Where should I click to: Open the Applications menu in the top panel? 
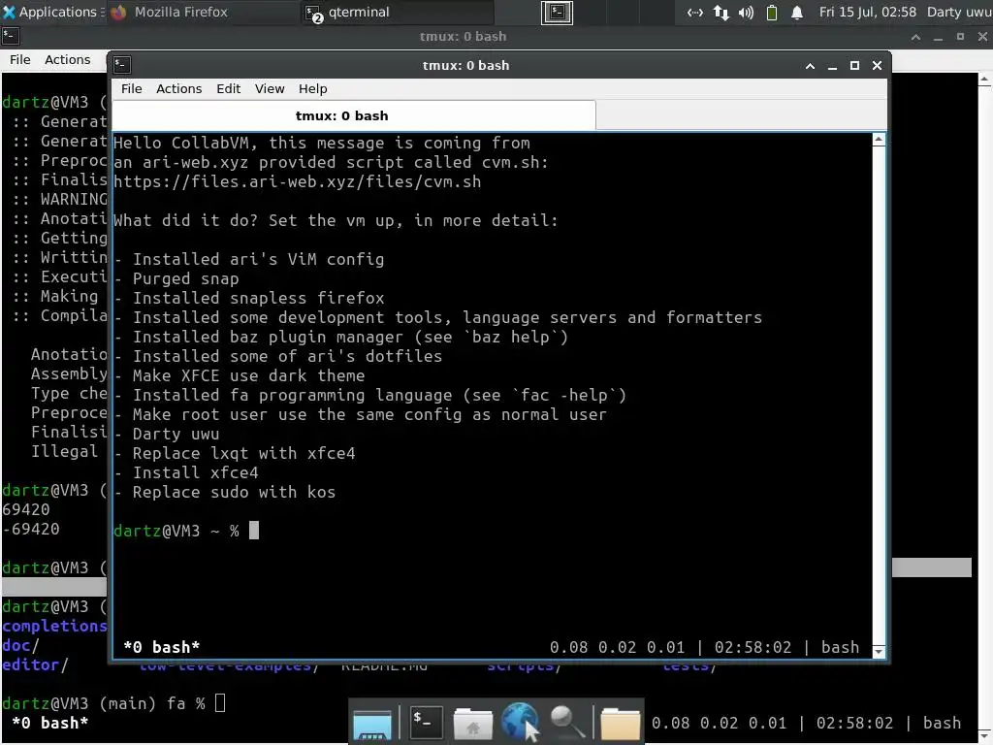pos(51,12)
